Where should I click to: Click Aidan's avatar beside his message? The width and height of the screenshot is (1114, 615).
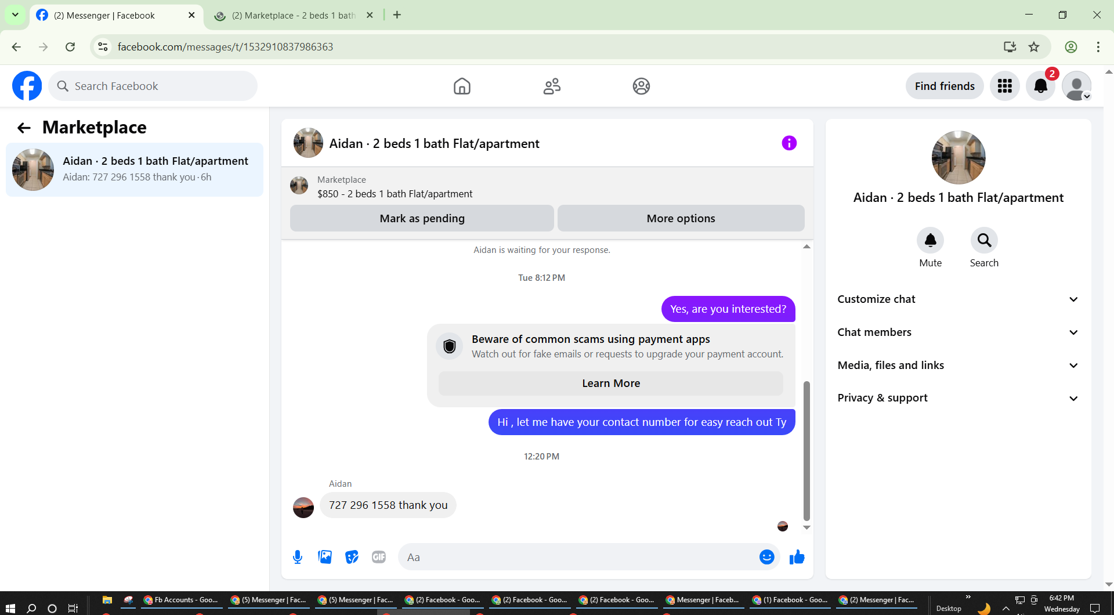tap(303, 508)
